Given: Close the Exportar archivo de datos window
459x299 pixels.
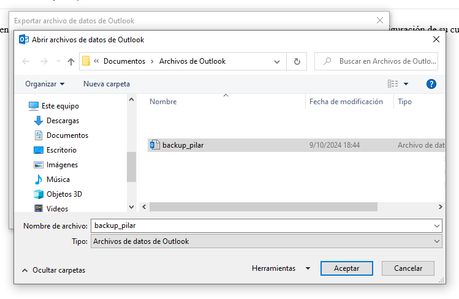Looking at the screenshot, I should pos(380,20).
